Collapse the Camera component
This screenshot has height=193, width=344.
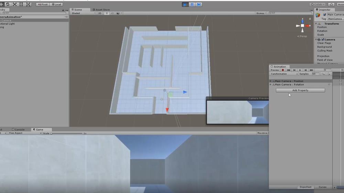pos(316,39)
